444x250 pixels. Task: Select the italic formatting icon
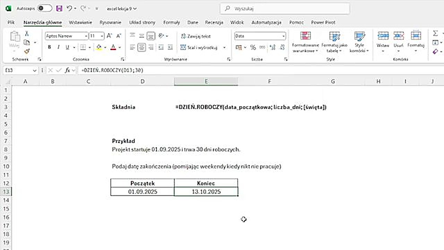pyautogui.click(x=58, y=47)
